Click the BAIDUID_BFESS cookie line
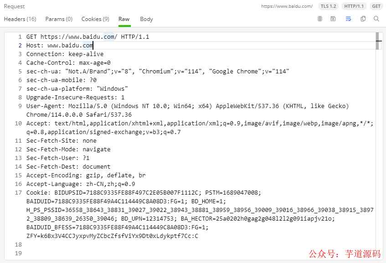Viewport: 386px width, 263px height. tap(117, 227)
